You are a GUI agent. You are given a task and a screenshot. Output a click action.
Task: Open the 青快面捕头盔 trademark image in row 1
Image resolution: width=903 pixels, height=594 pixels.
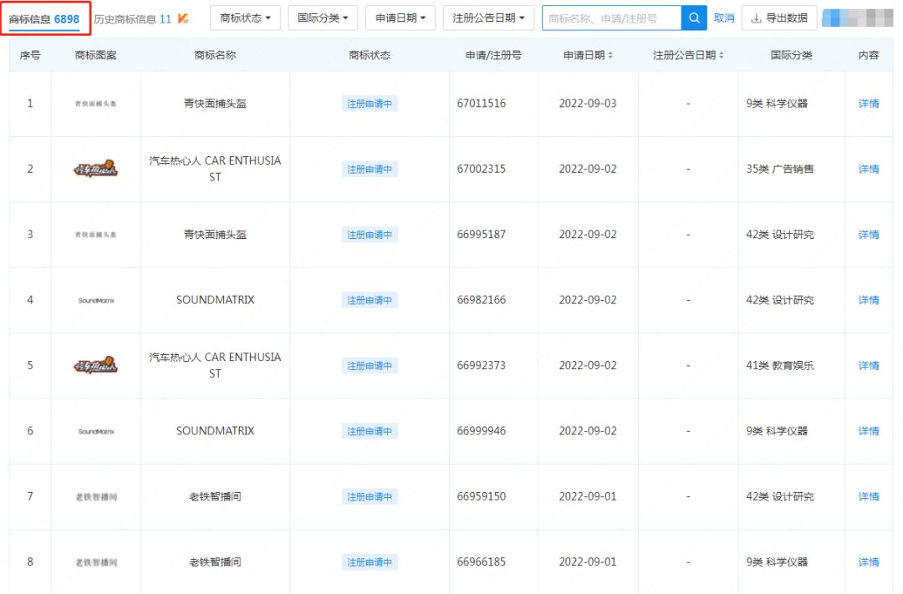pyautogui.click(x=95, y=104)
